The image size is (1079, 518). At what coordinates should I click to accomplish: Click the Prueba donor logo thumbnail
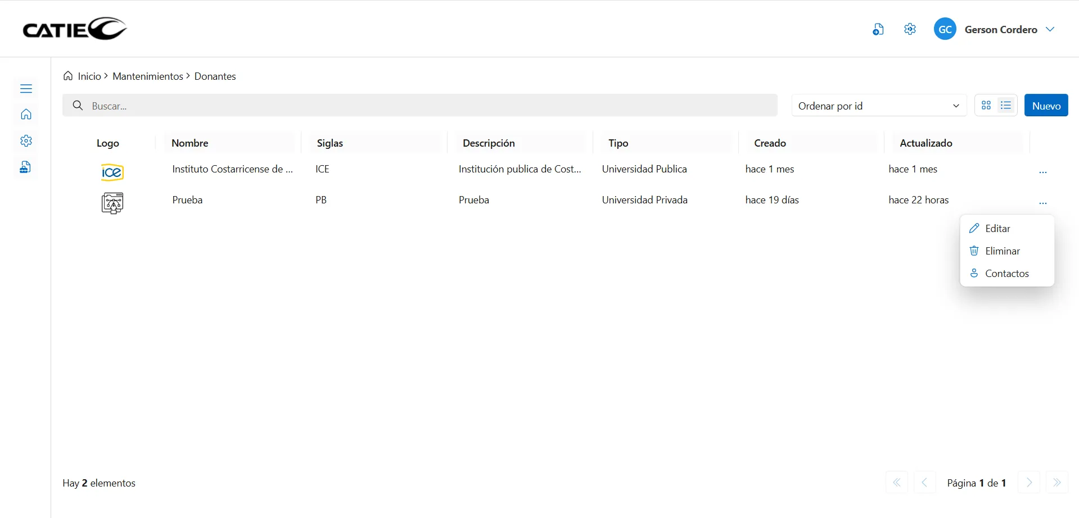(x=112, y=203)
